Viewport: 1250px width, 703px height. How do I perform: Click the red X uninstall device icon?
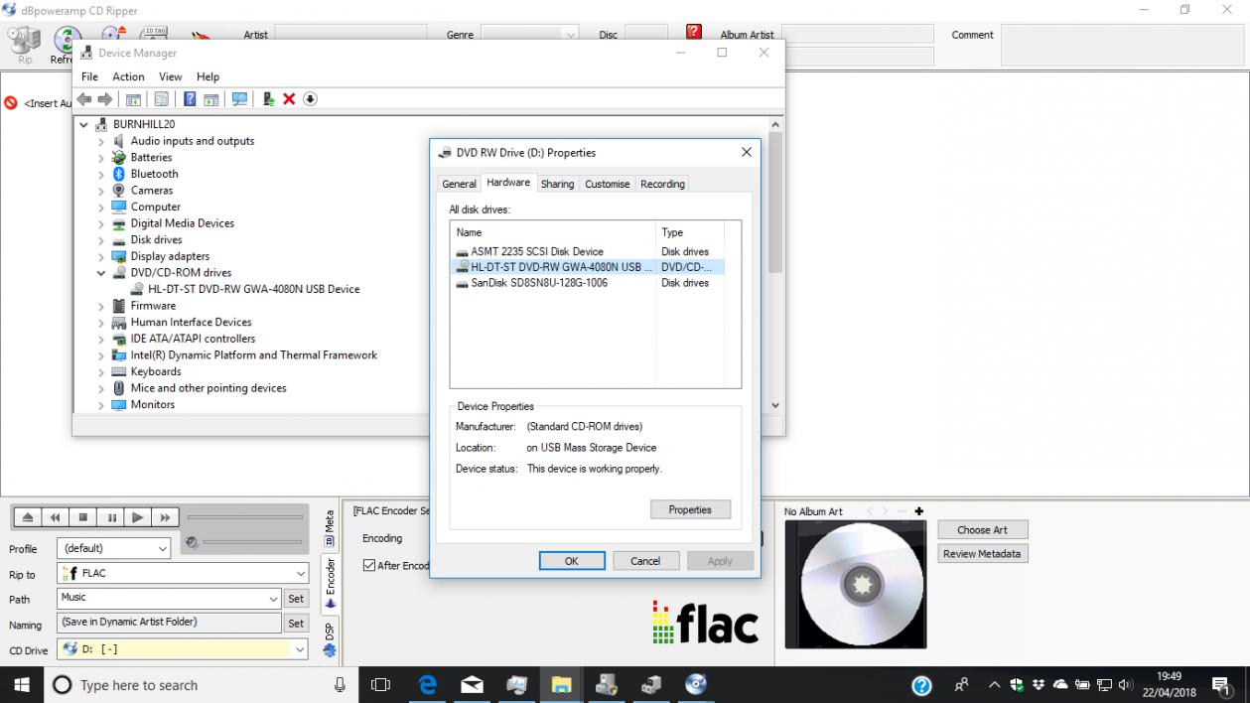[289, 99]
